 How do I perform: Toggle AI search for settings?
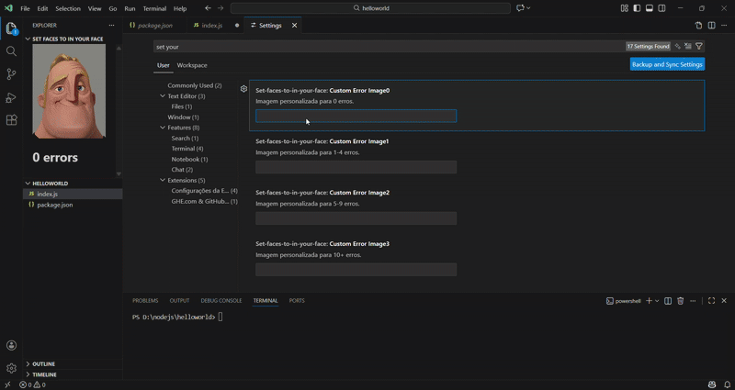click(x=677, y=47)
